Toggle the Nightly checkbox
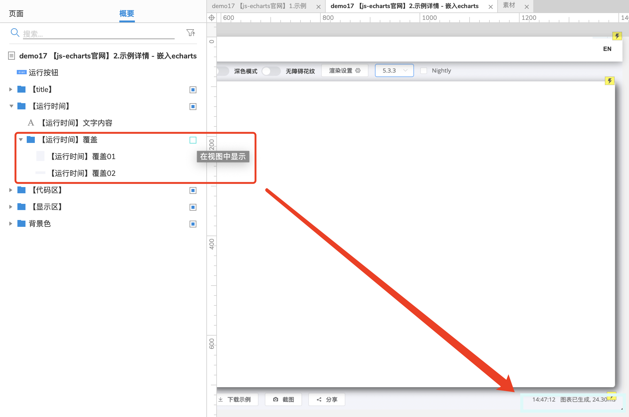The image size is (629, 417). point(423,70)
